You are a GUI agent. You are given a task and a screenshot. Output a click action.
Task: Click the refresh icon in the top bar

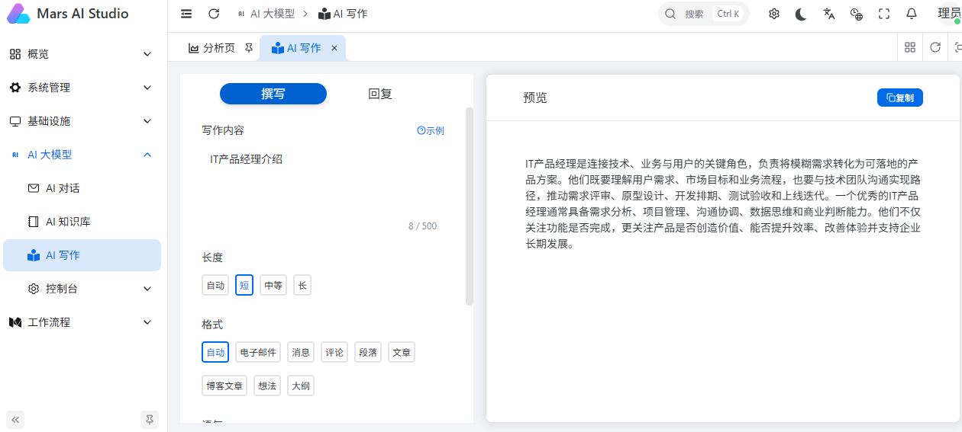point(214,14)
